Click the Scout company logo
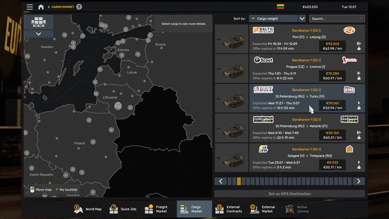The image size is (389, 219). tap(263, 60)
